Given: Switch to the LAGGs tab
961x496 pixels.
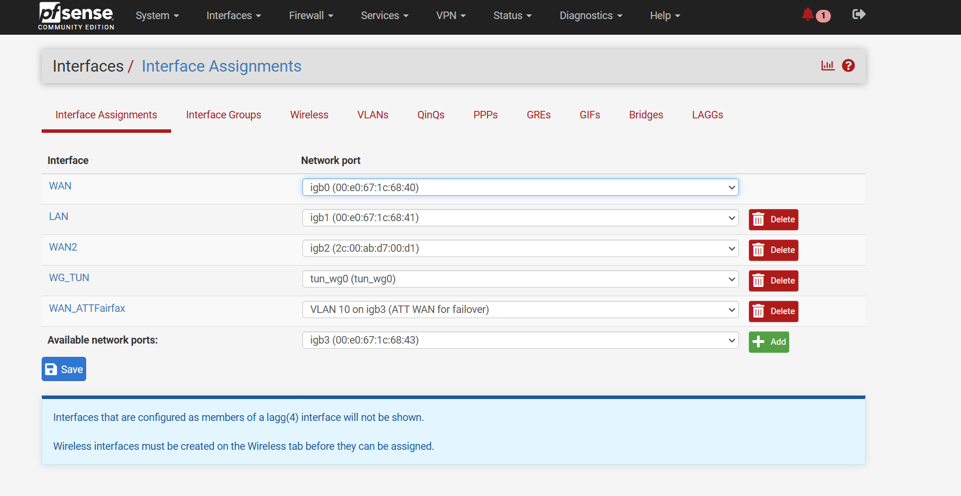Looking at the screenshot, I should pyautogui.click(x=708, y=115).
